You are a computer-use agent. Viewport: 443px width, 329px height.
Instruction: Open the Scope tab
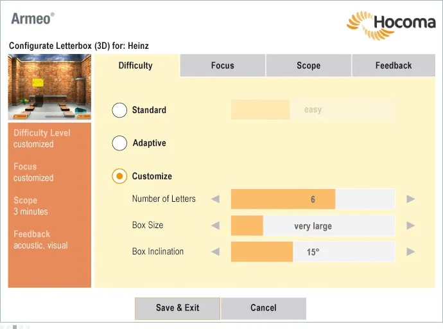[x=309, y=66]
